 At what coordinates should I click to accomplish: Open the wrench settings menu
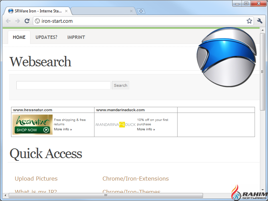pyautogui.click(x=260, y=21)
